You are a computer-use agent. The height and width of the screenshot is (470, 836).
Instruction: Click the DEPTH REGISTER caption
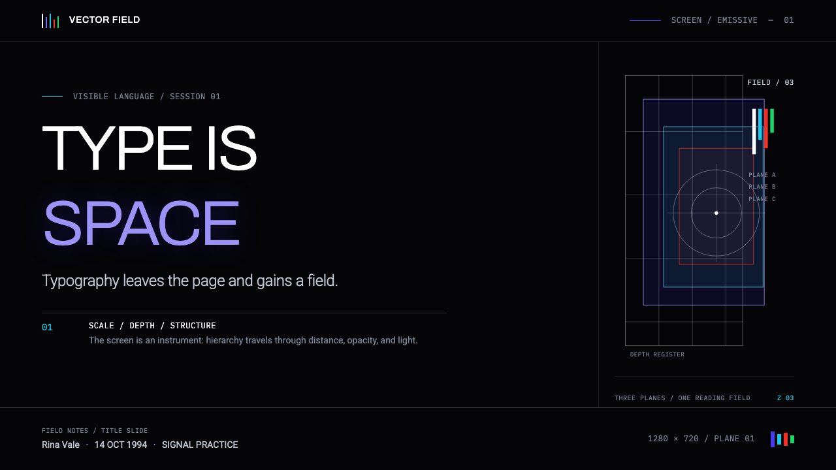pos(657,354)
